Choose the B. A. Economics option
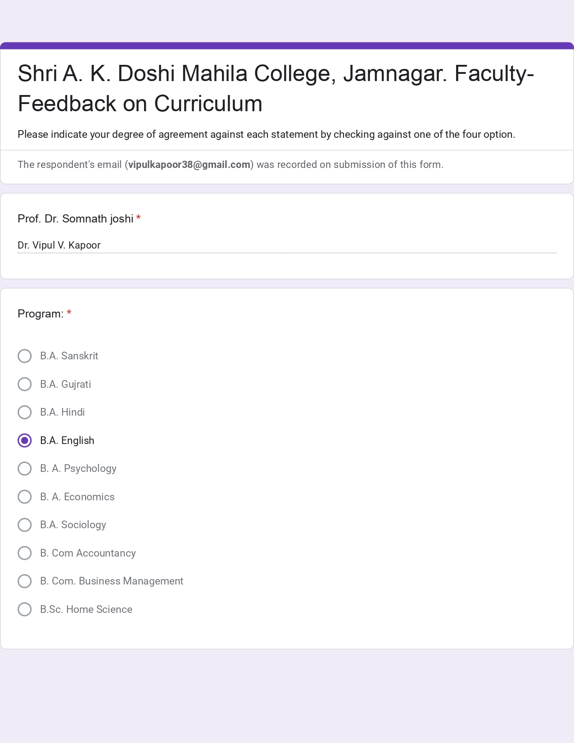This screenshot has width=574, height=743. click(x=25, y=497)
